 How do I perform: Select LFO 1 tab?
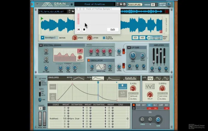pos(150,78)
